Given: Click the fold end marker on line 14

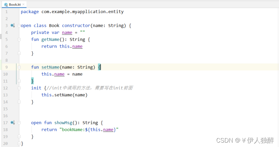Looking at the screenshot, I should point(19,102).
